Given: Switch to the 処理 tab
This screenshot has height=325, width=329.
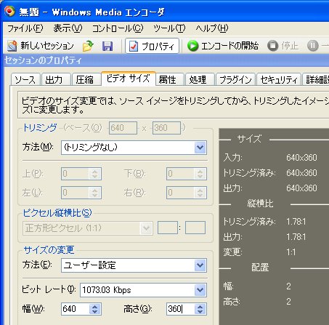Looking at the screenshot, I should click(200, 79).
